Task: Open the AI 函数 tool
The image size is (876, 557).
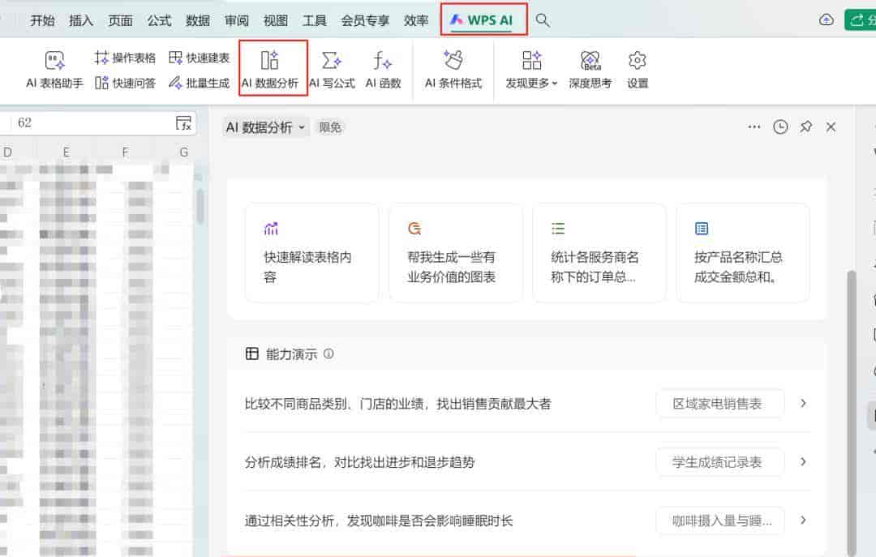Action: coord(383,69)
